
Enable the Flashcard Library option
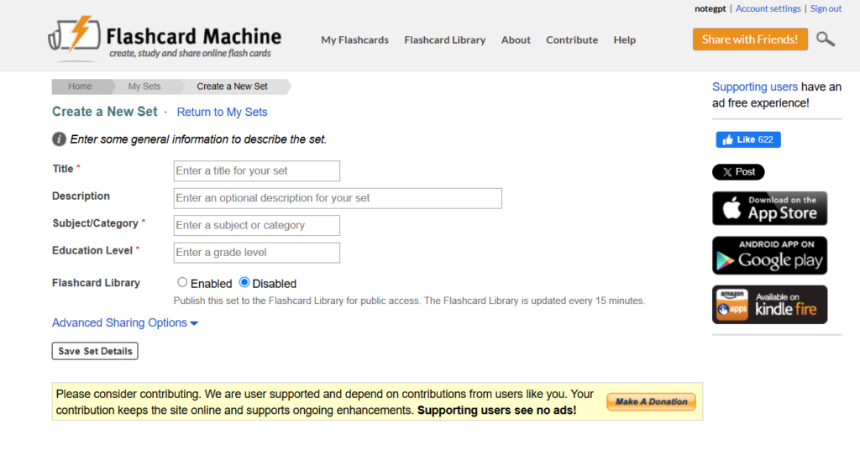pos(182,283)
